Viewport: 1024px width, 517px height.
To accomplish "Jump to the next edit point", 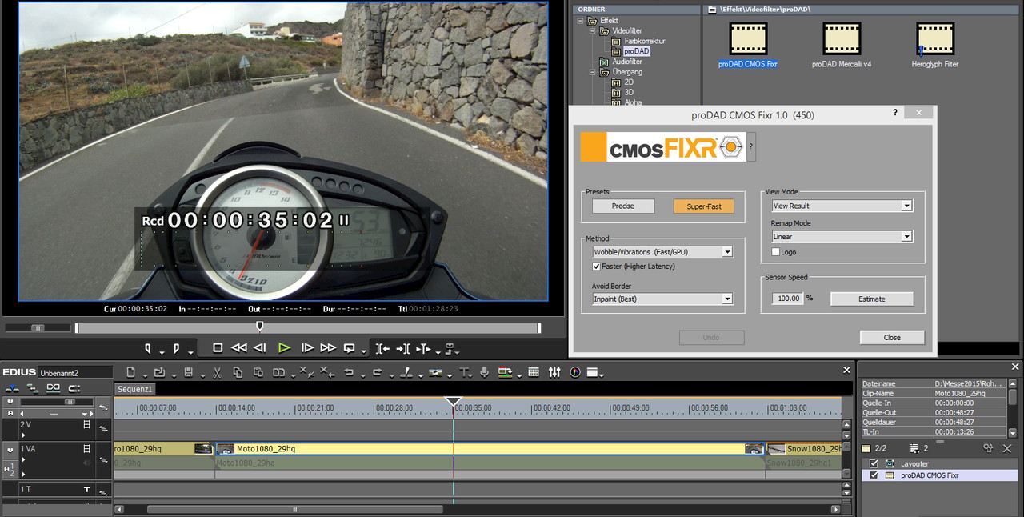I will click(403, 348).
